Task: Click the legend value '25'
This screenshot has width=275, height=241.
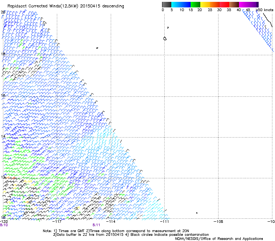Action: (x=210, y=10)
